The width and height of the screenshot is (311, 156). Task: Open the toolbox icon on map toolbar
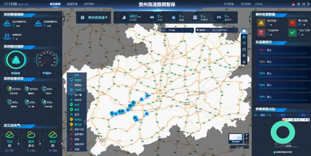click(x=244, y=31)
